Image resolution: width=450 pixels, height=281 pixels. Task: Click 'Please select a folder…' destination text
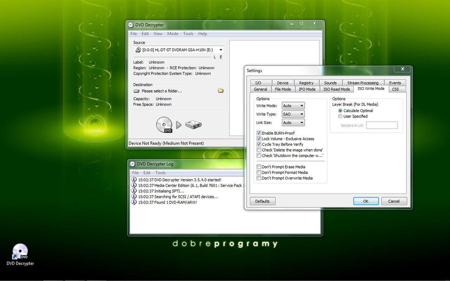pyautogui.click(x=162, y=91)
